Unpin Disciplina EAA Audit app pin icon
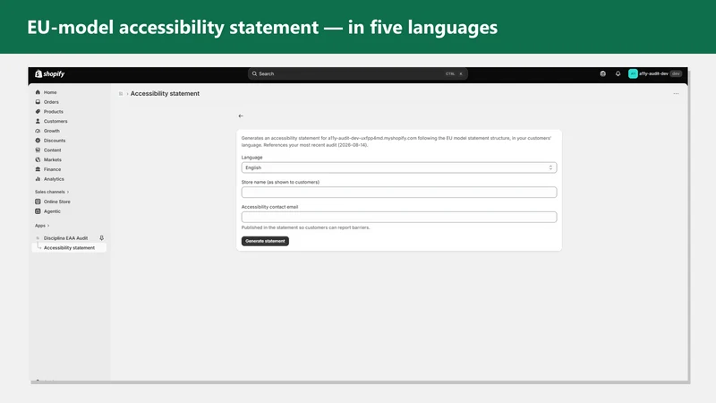This screenshot has width=716, height=403. click(x=101, y=238)
